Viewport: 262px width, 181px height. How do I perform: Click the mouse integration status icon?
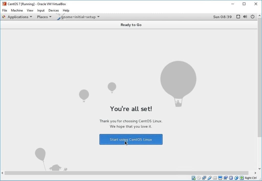point(236,178)
